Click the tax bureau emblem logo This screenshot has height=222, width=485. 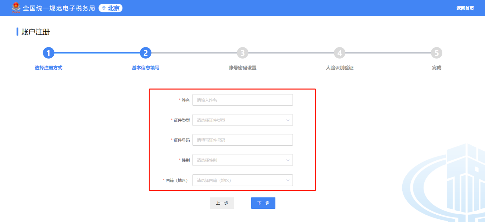click(16, 8)
